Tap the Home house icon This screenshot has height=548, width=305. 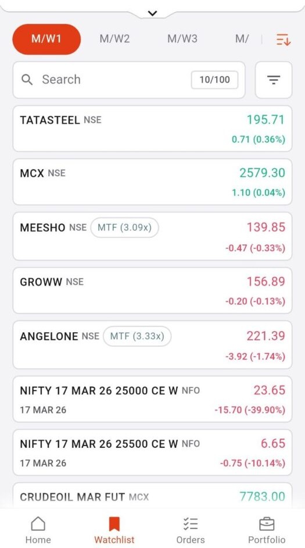pyautogui.click(x=38, y=524)
